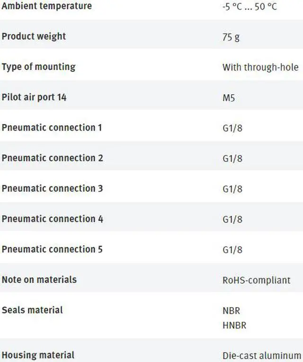Select the With through-hole value

260,67
